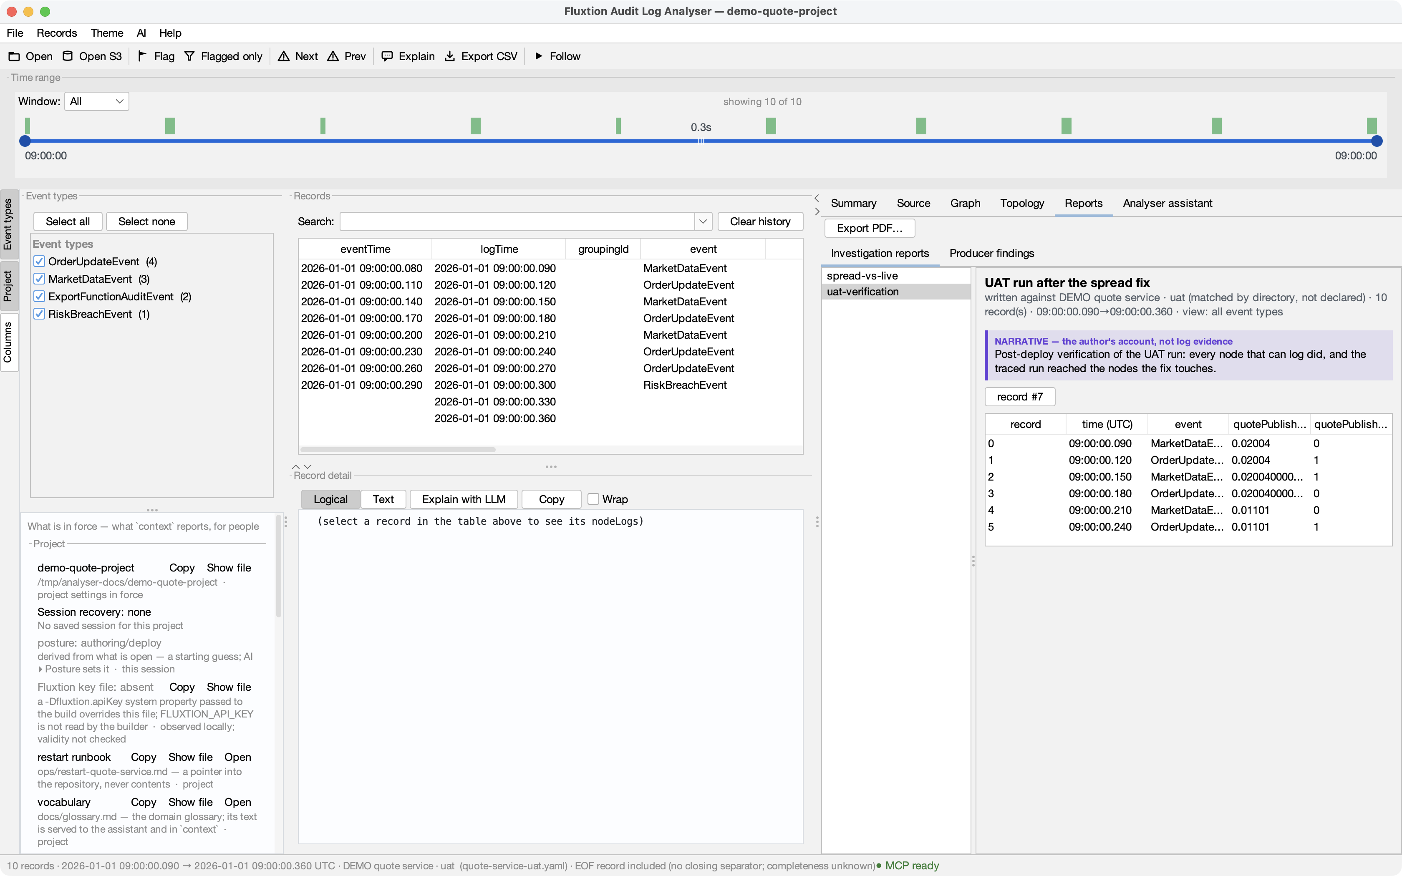Open the File menu
This screenshot has height=876, width=1402.
coord(15,33)
